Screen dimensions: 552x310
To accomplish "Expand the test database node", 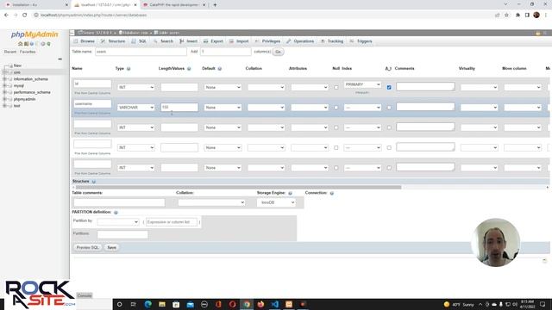I will pos(4,106).
